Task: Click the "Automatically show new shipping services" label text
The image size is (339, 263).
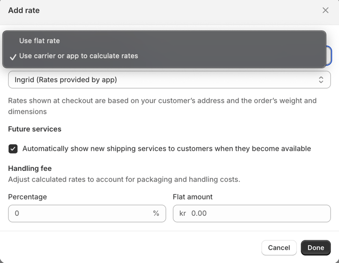Action: (167, 149)
